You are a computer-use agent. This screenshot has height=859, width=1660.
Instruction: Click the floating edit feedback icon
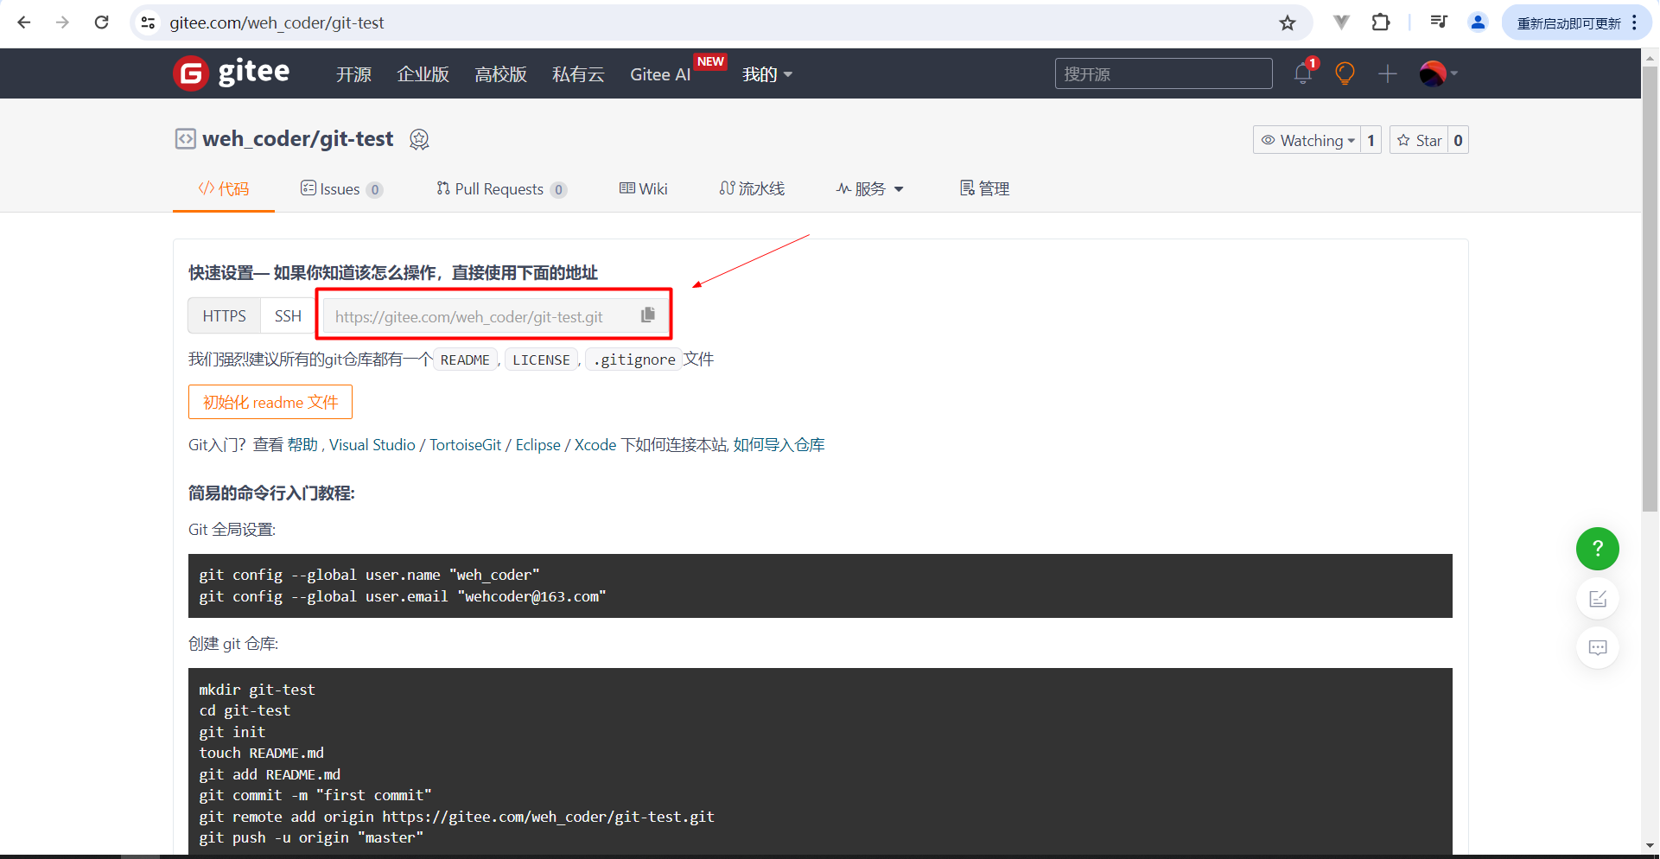pyautogui.click(x=1597, y=599)
